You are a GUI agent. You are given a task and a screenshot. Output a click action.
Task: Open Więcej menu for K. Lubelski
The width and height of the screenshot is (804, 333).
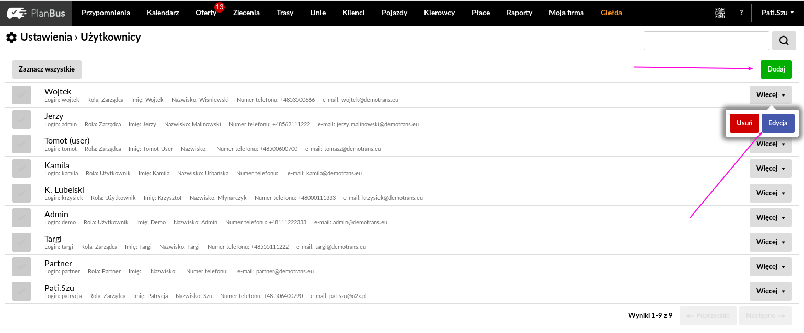pyautogui.click(x=771, y=193)
